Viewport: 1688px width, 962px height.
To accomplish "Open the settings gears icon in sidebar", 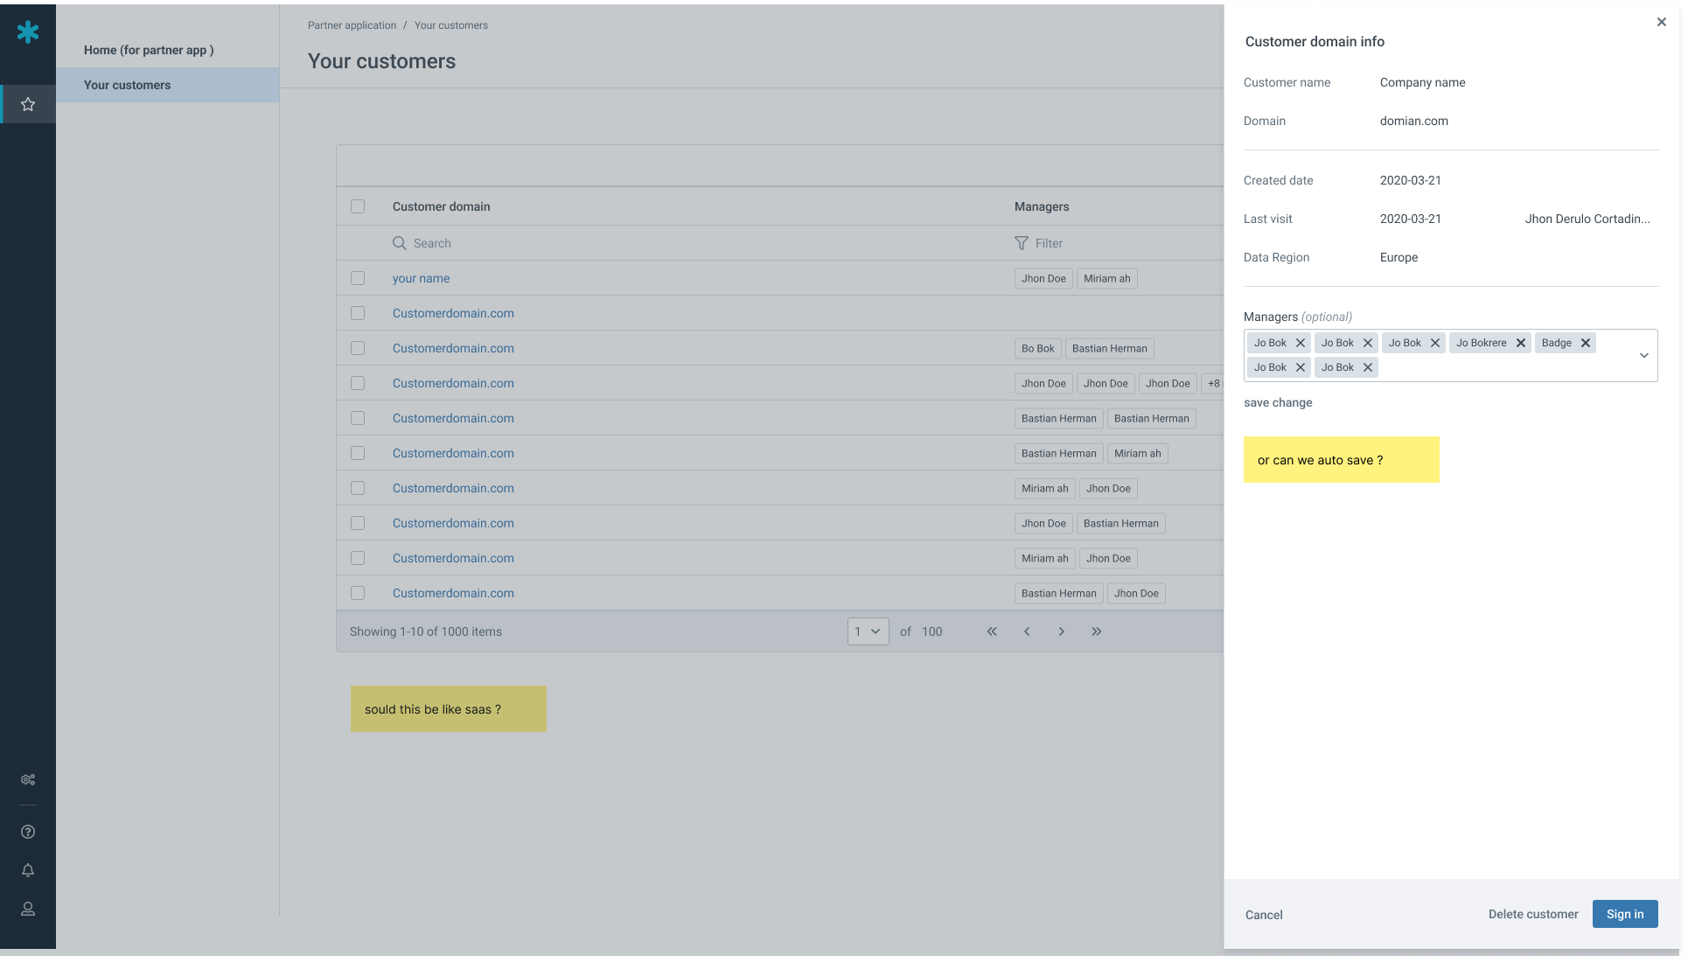I will (28, 779).
